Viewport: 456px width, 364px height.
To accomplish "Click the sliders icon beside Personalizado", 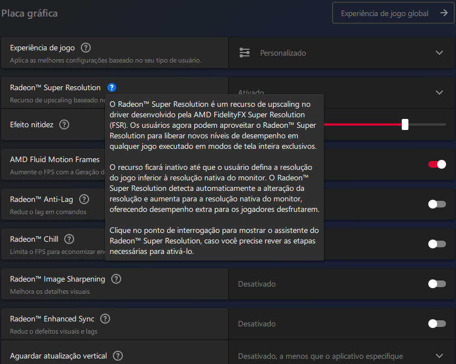I will pyautogui.click(x=244, y=53).
